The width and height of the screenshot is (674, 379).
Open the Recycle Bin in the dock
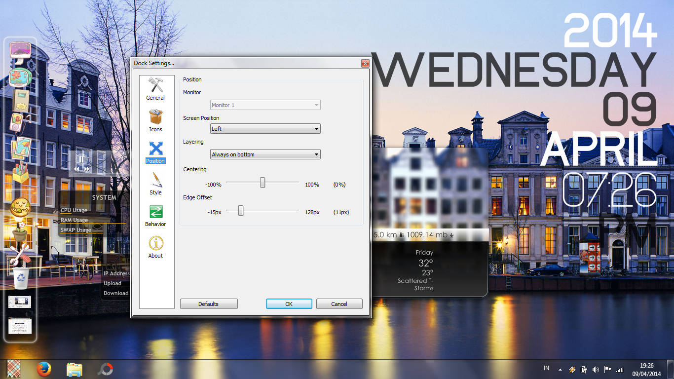pos(21,278)
